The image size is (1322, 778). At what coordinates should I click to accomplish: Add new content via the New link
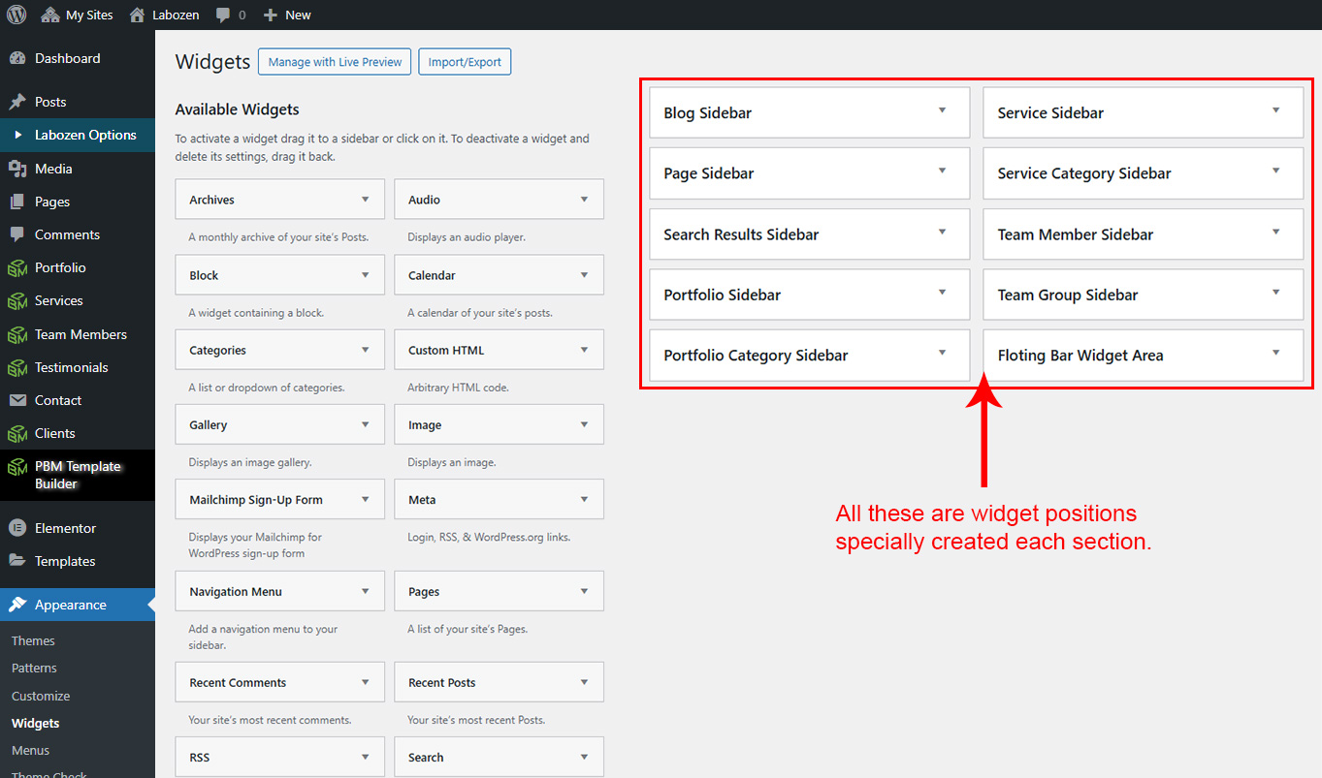click(288, 15)
